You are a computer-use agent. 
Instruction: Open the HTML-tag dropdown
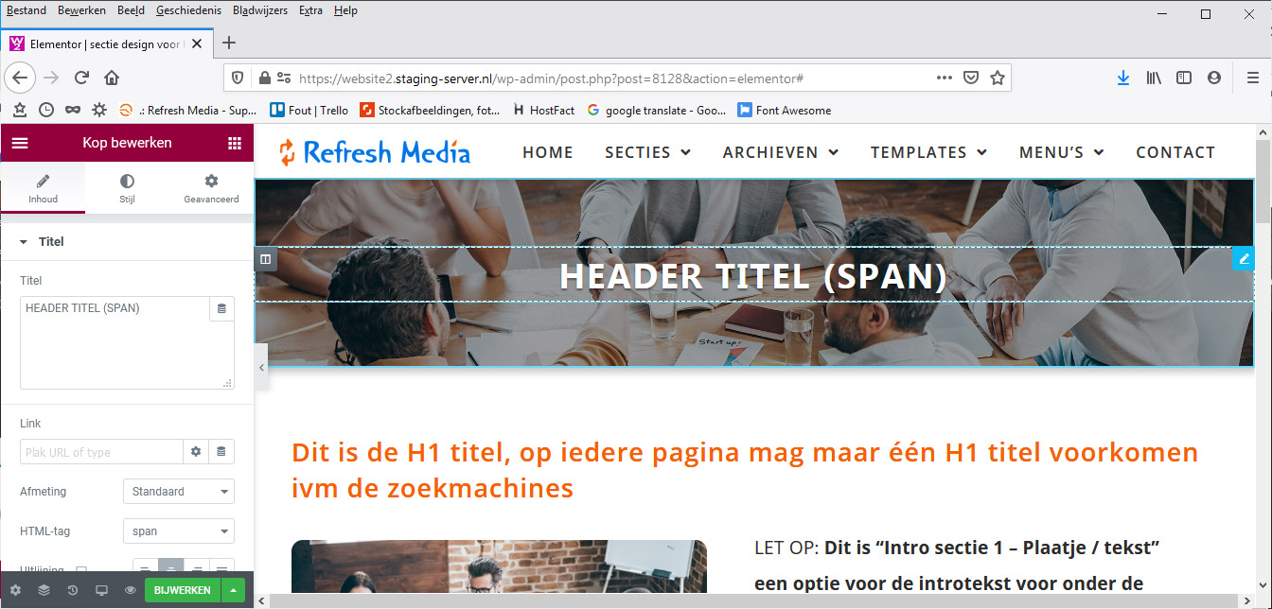[178, 531]
